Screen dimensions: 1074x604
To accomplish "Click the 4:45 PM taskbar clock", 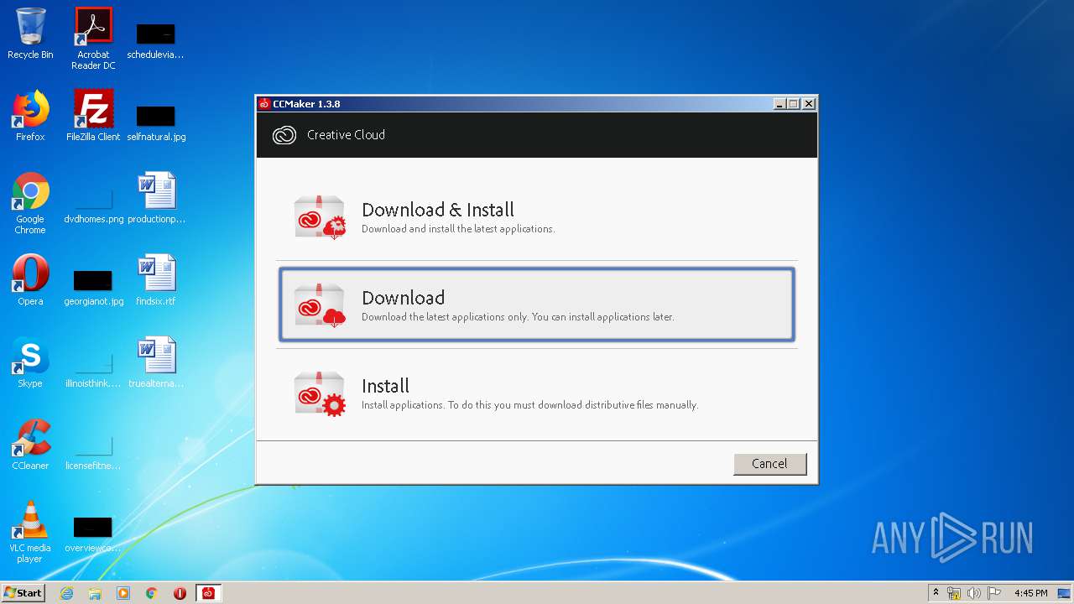I will (x=1031, y=593).
